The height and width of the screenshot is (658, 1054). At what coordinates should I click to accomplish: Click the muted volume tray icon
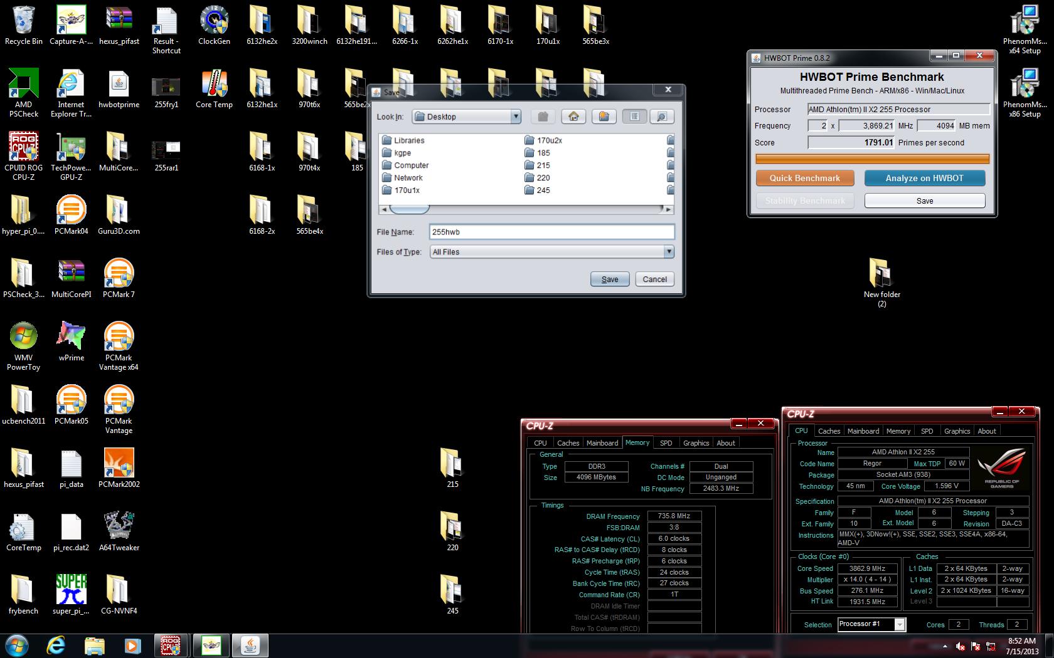pos(961,646)
